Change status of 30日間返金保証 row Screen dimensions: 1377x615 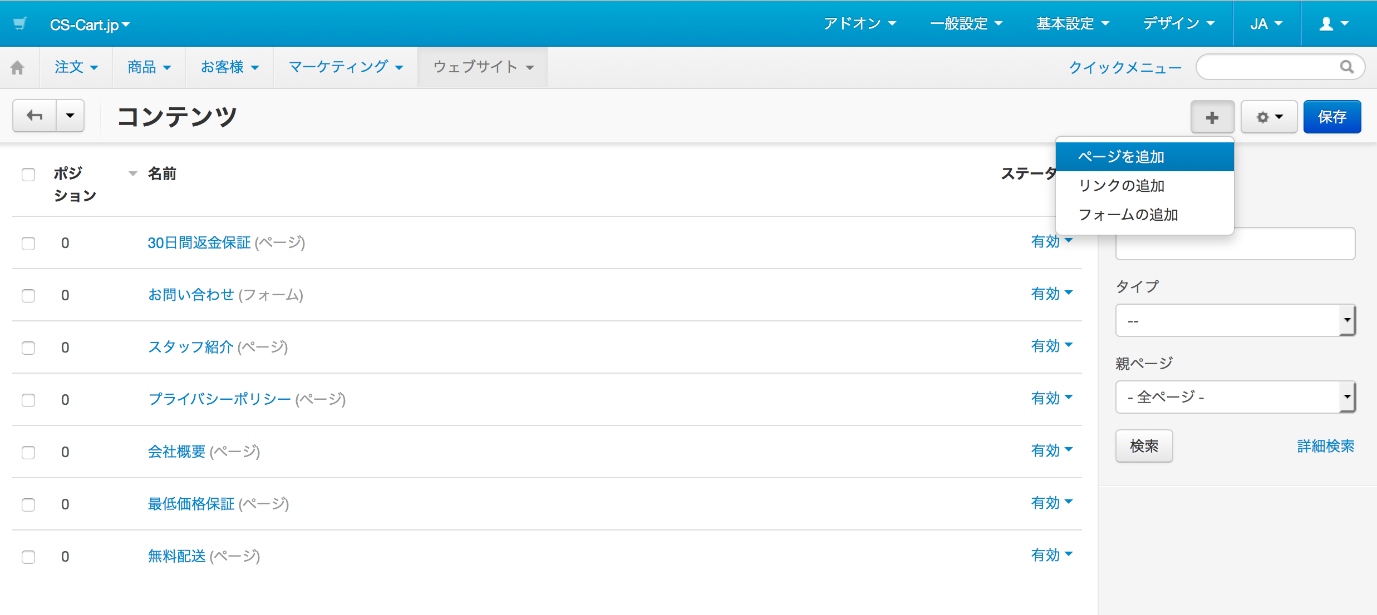1051,241
